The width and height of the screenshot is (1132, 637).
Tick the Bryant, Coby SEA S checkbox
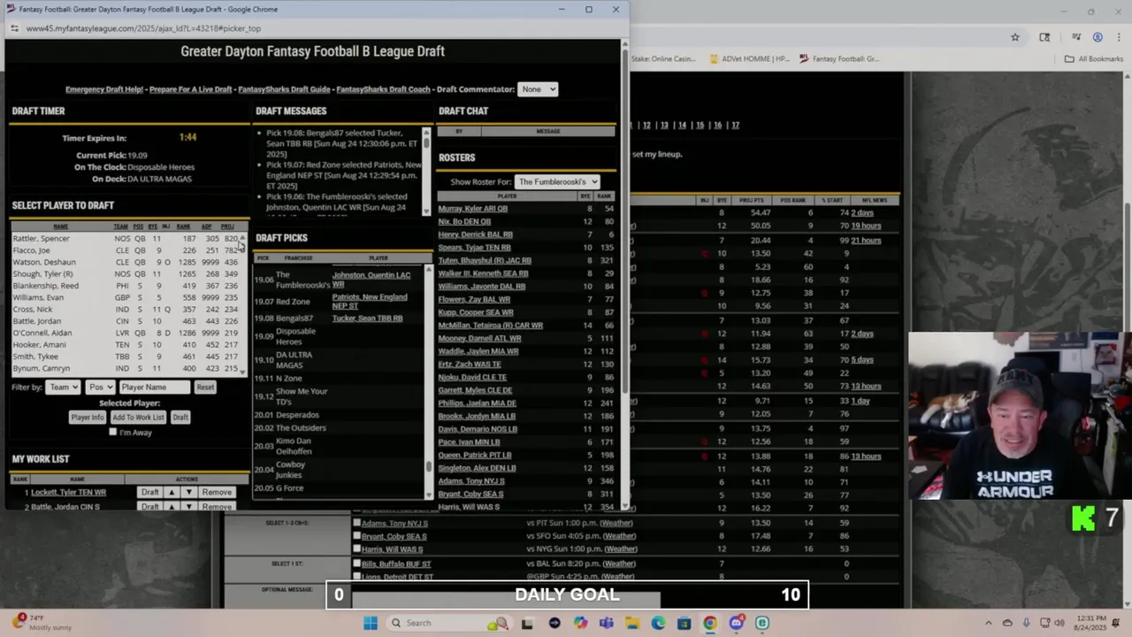point(356,536)
